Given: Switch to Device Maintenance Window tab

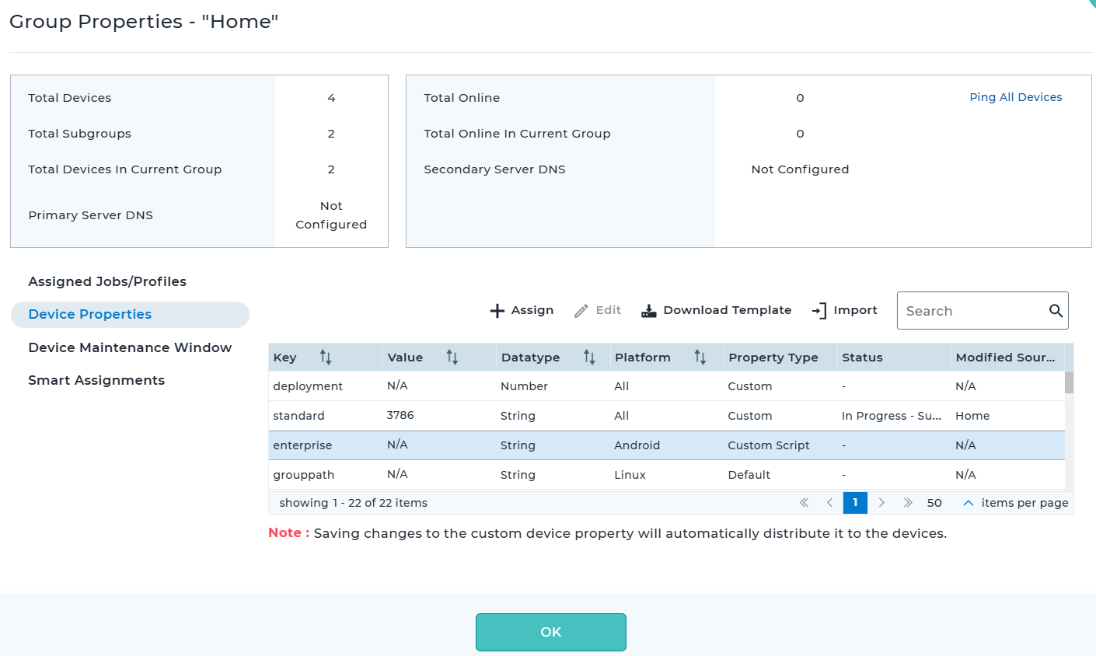Looking at the screenshot, I should click(x=130, y=347).
